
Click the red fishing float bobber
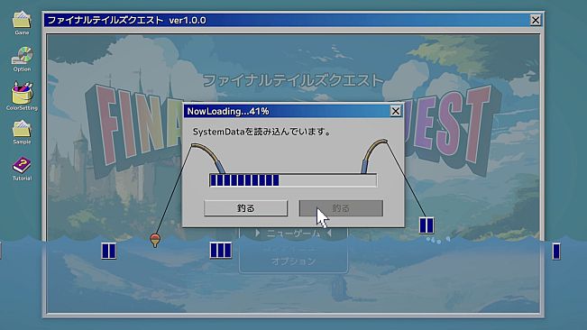click(154, 240)
